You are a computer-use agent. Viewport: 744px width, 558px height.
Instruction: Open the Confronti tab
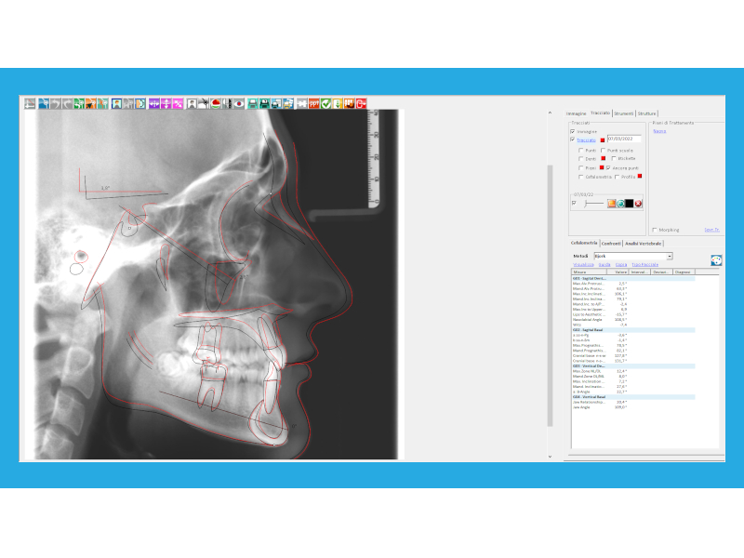pyautogui.click(x=611, y=244)
